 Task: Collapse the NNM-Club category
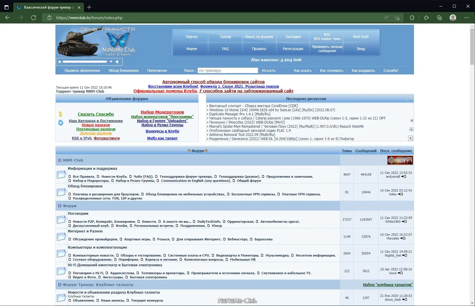[x=60, y=160]
